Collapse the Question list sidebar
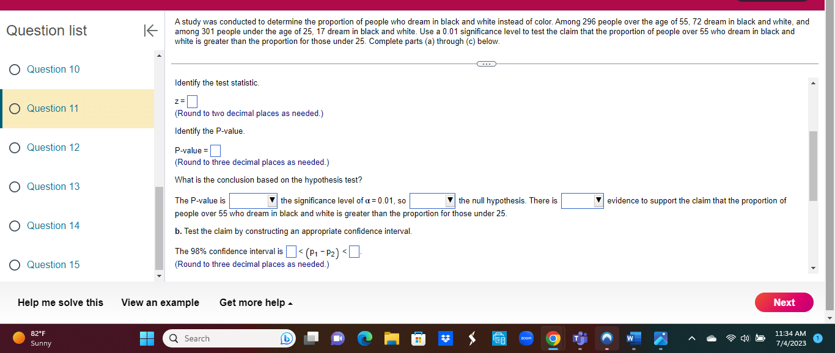 (150, 31)
